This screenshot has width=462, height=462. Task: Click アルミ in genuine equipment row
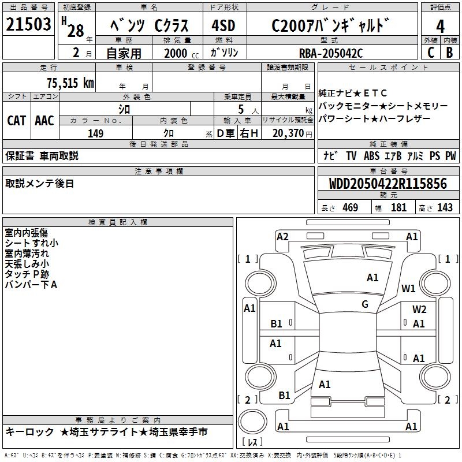415,155
